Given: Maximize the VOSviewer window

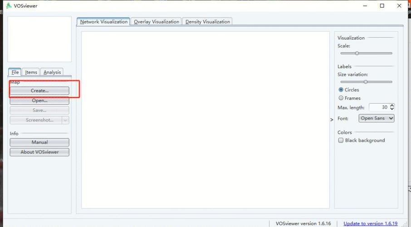Looking at the screenshot, I should (x=382, y=6).
